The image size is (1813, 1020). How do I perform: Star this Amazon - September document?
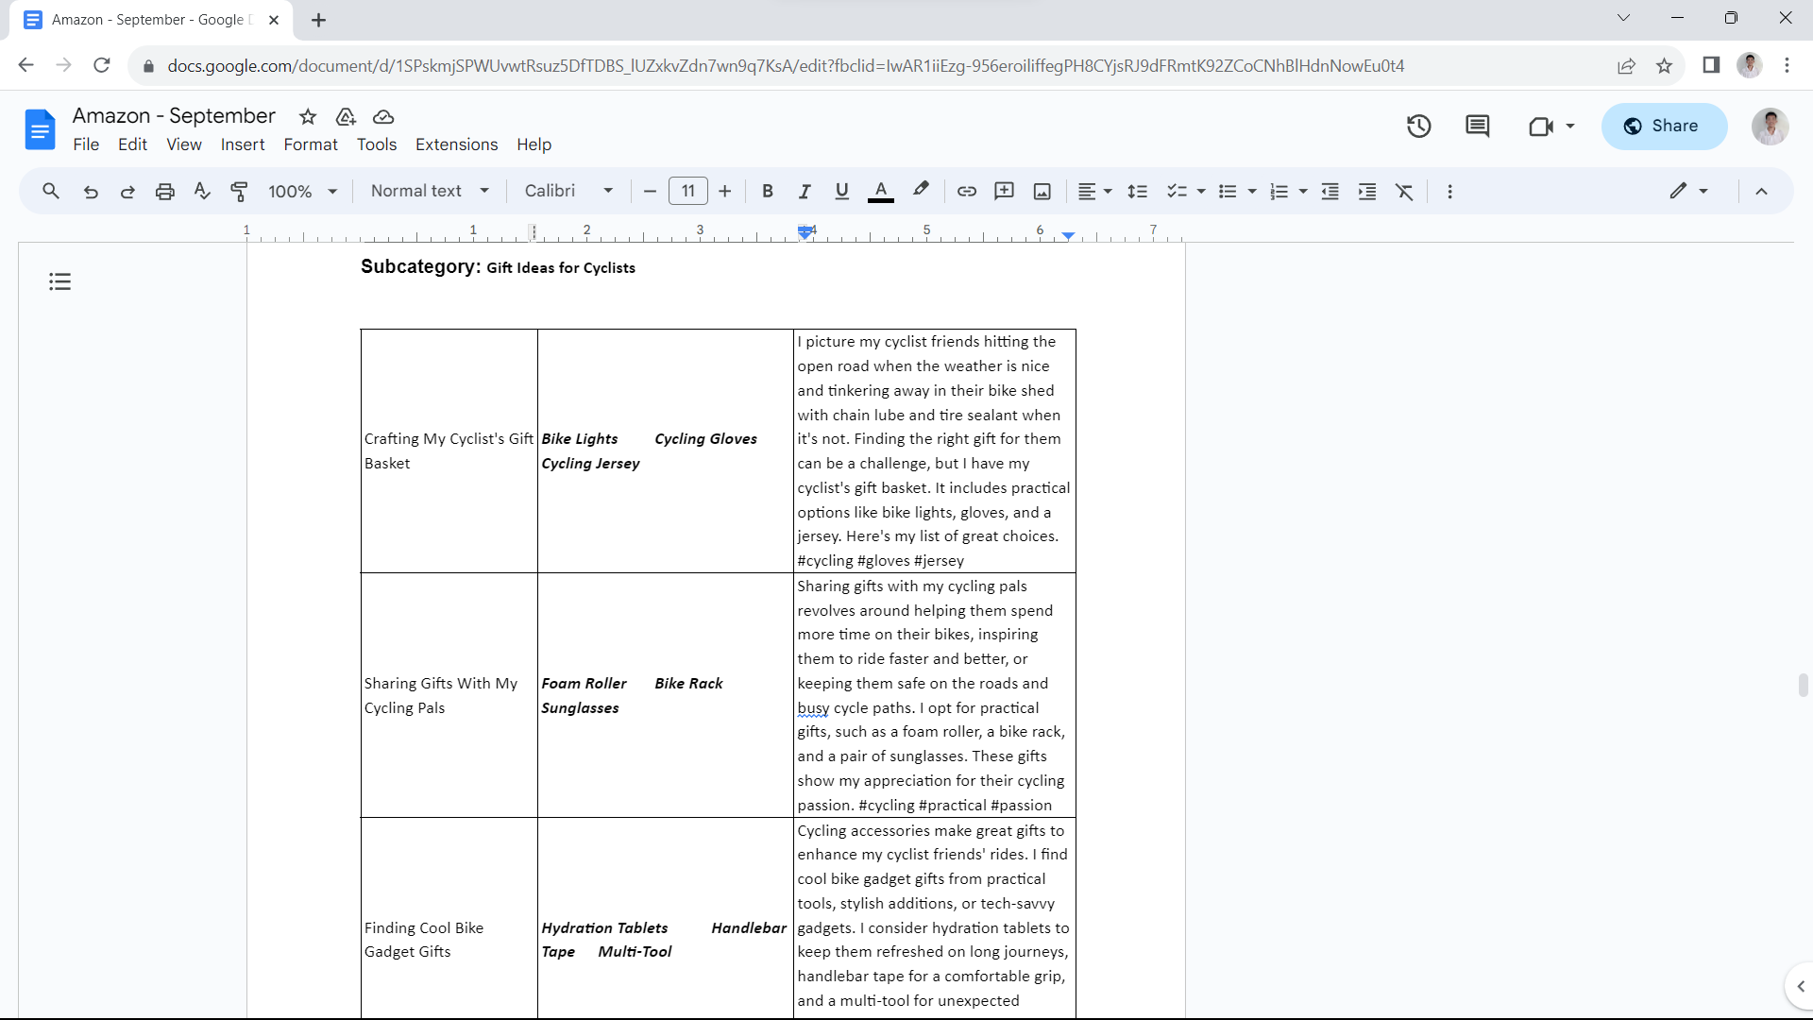(308, 116)
